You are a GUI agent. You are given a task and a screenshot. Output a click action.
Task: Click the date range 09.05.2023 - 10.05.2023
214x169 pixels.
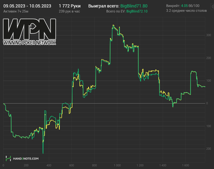point(27,6)
